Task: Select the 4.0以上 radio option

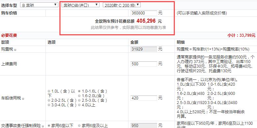Action: point(79,105)
